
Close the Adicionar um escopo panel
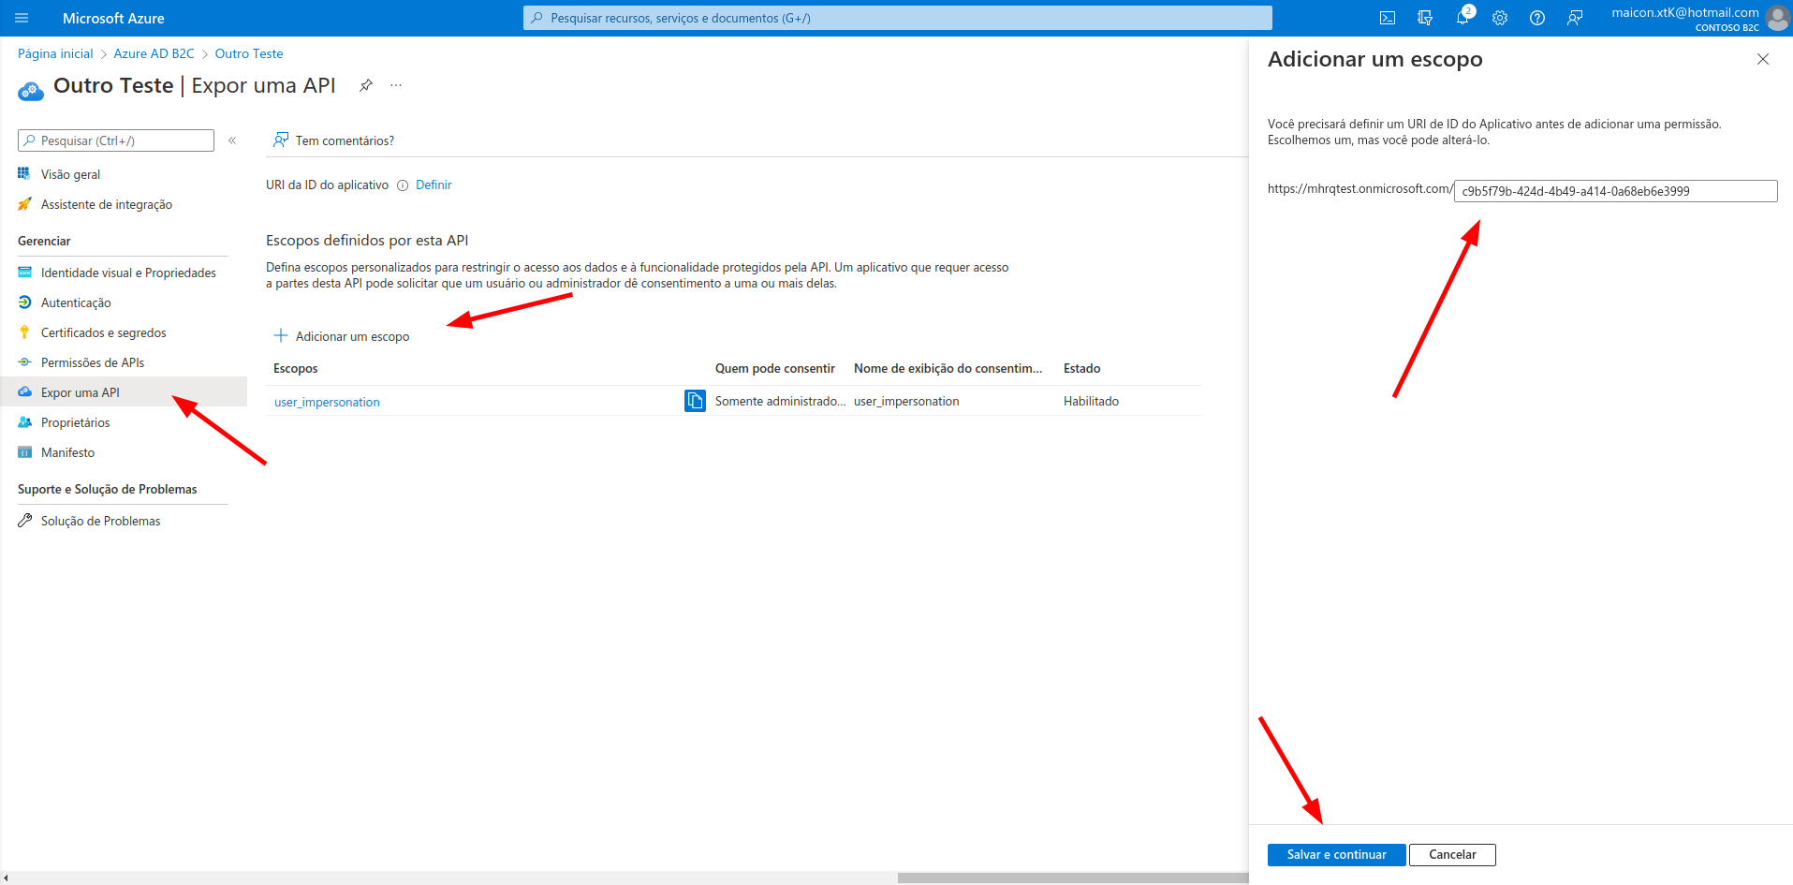pyautogui.click(x=1763, y=59)
